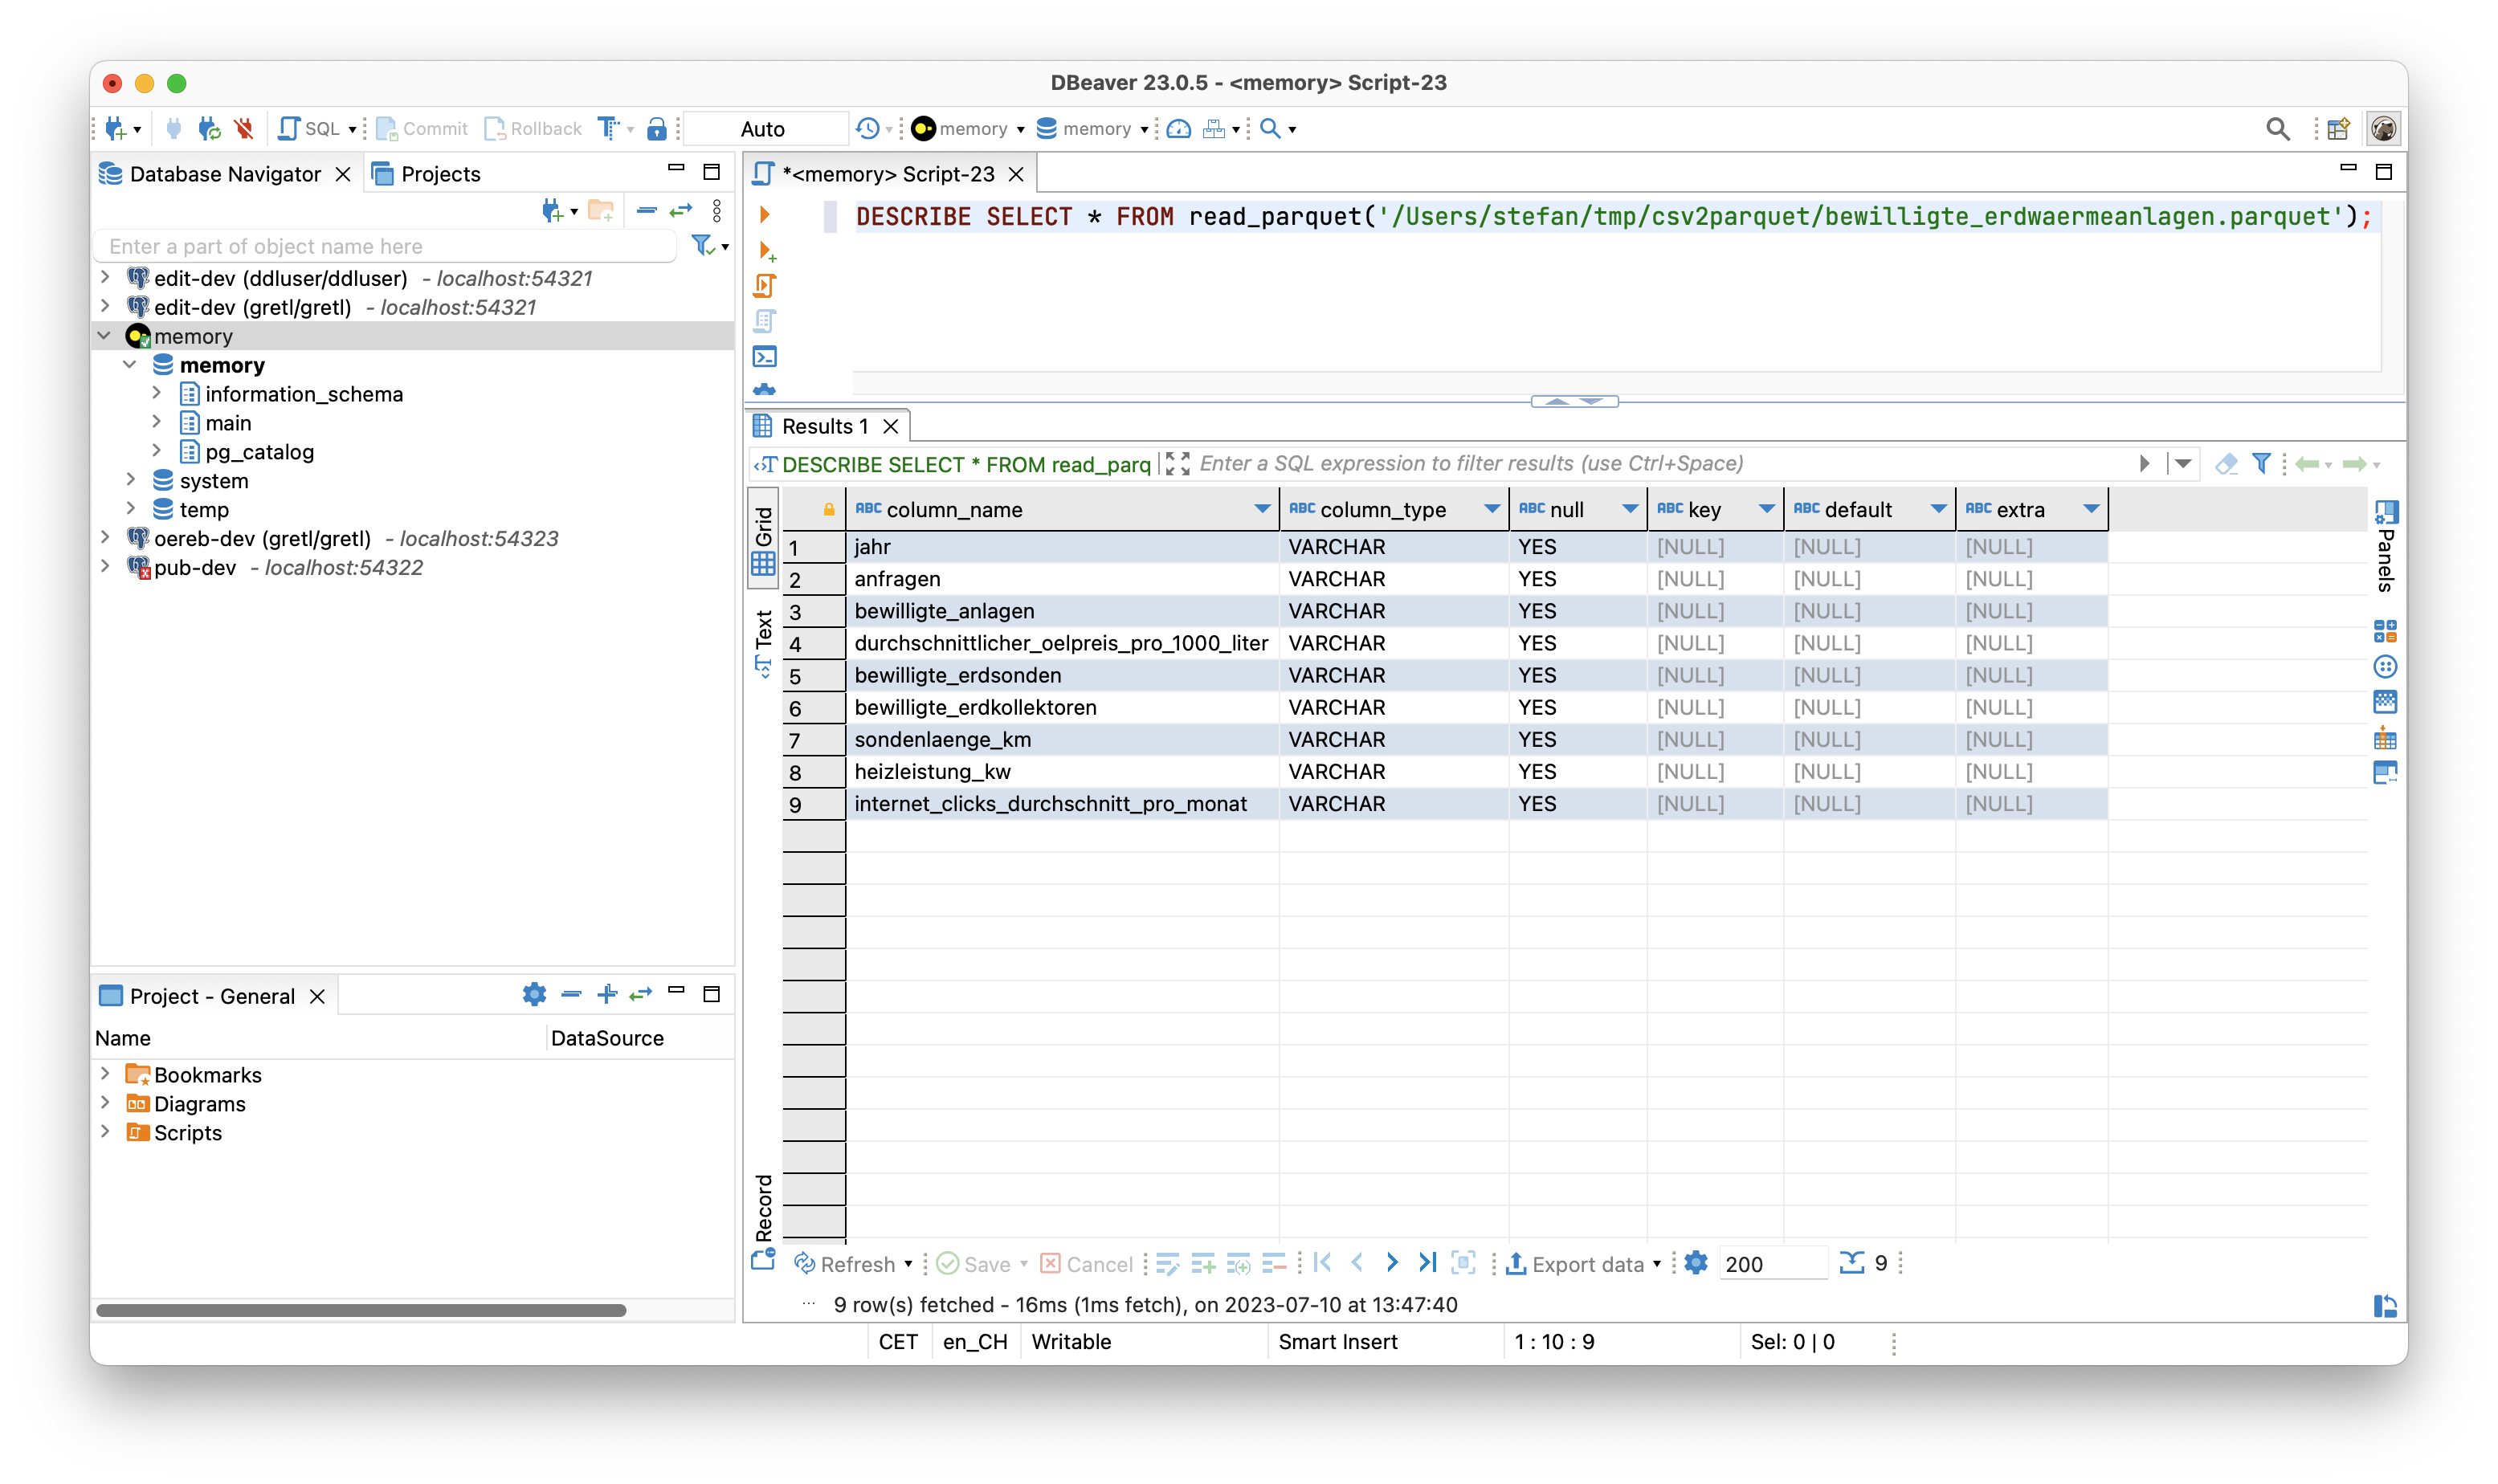Execute statement in new tab icon
This screenshot has height=1484, width=2498.
tap(766, 251)
